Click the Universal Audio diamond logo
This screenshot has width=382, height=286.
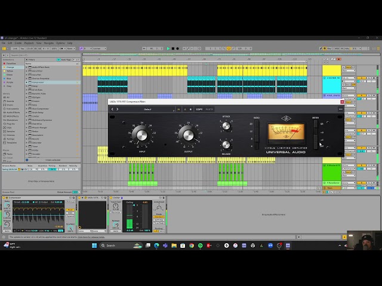pos(286,119)
